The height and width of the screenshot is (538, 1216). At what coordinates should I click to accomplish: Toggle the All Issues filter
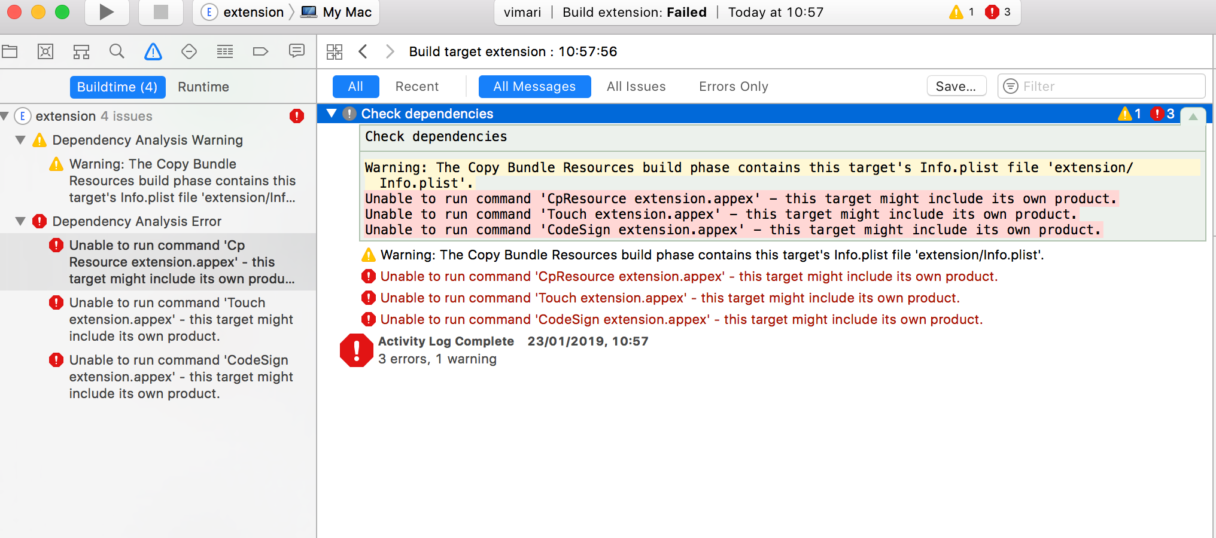636,86
